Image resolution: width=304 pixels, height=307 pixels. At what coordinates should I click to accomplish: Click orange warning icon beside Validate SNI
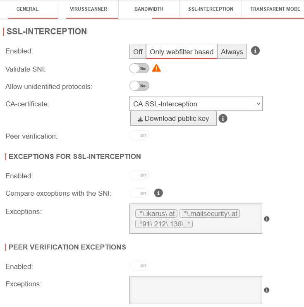coord(156,68)
